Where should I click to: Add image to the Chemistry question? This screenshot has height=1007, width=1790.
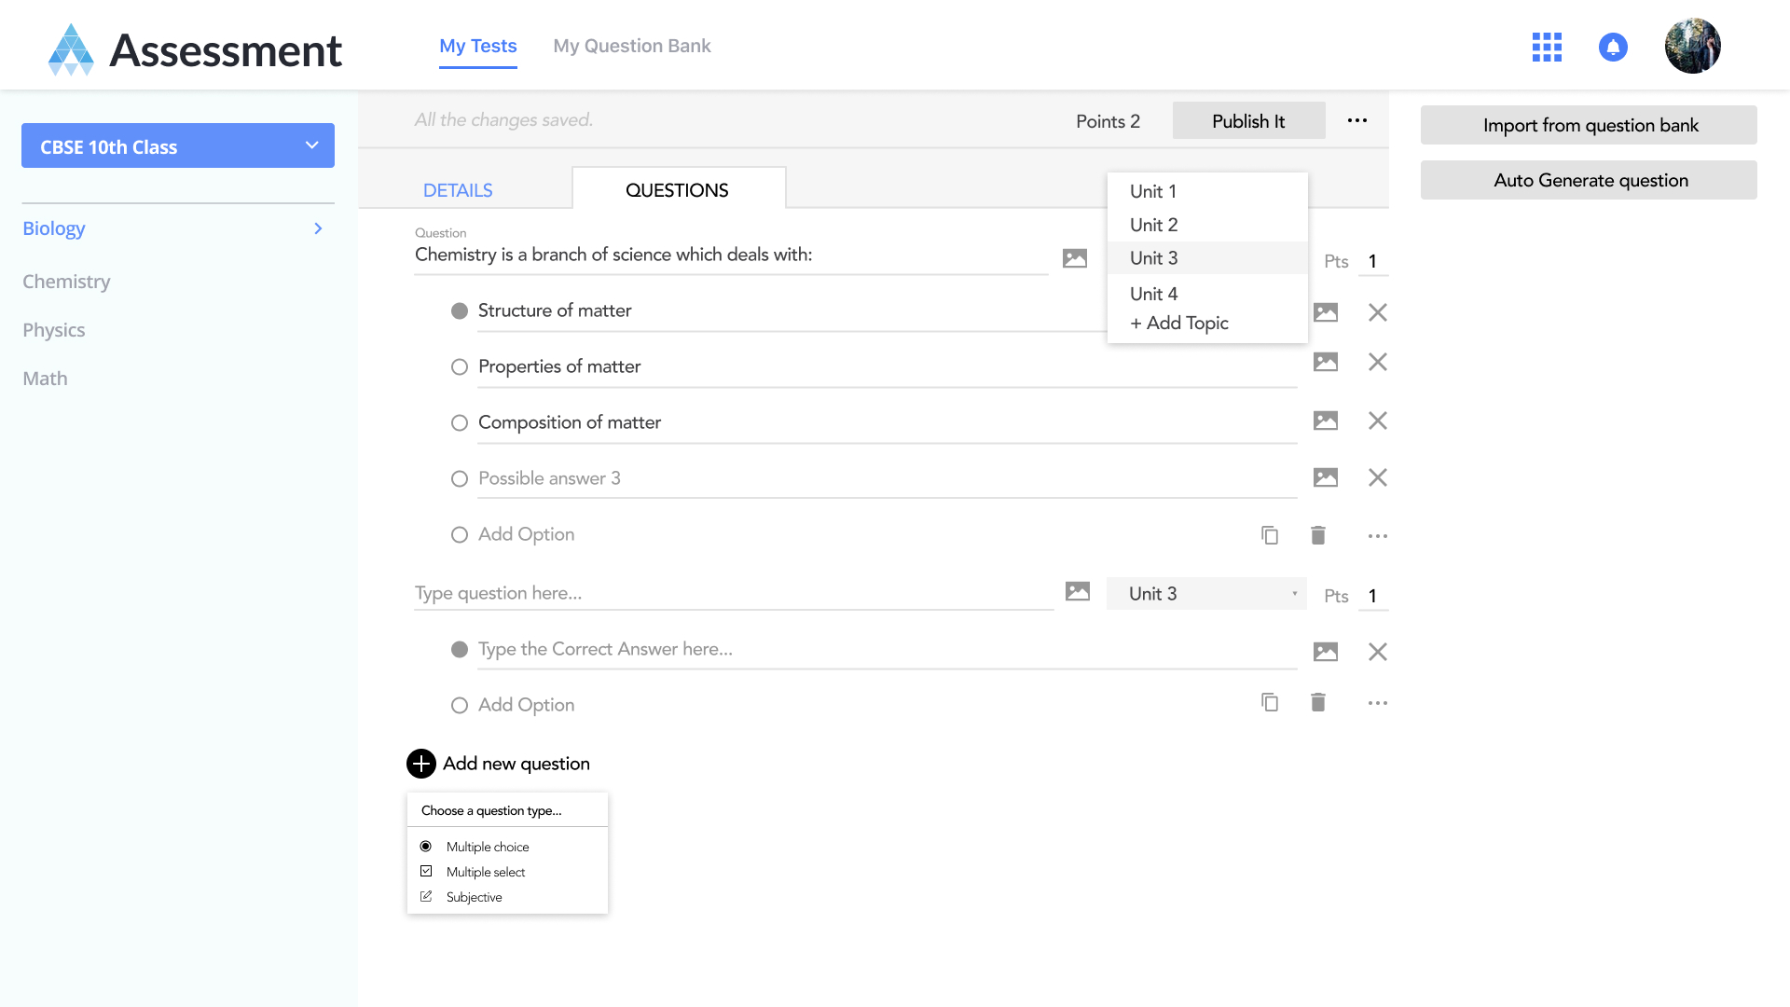click(1075, 258)
